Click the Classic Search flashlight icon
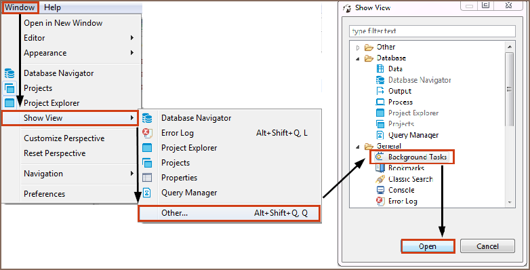This screenshot has width=530, height=270. point(380,179)
